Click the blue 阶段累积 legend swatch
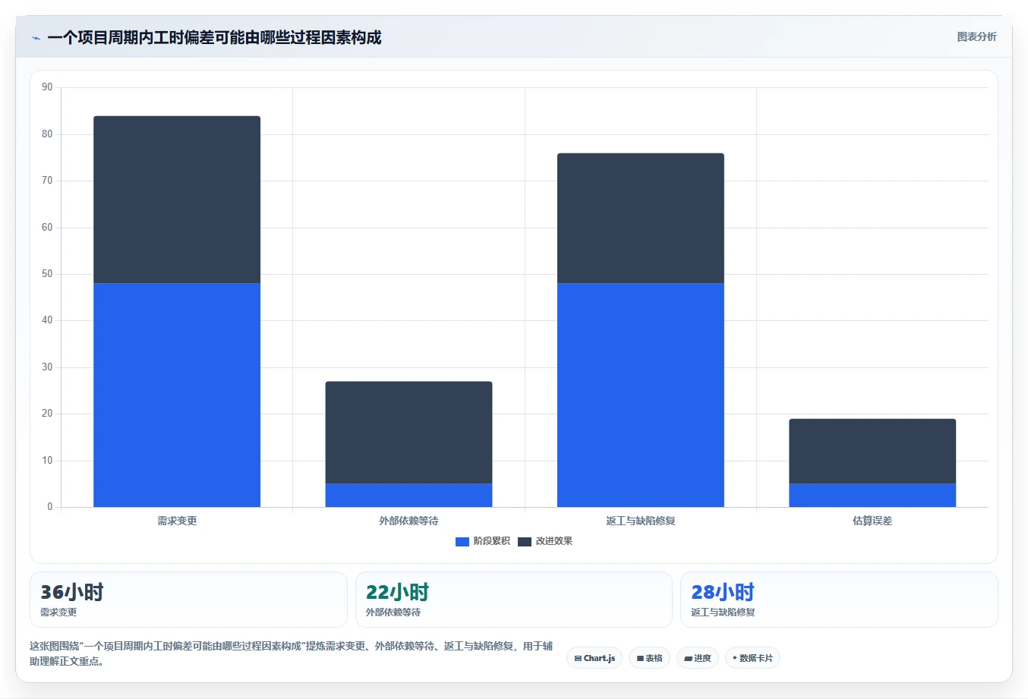 click(x=462, y=541)
